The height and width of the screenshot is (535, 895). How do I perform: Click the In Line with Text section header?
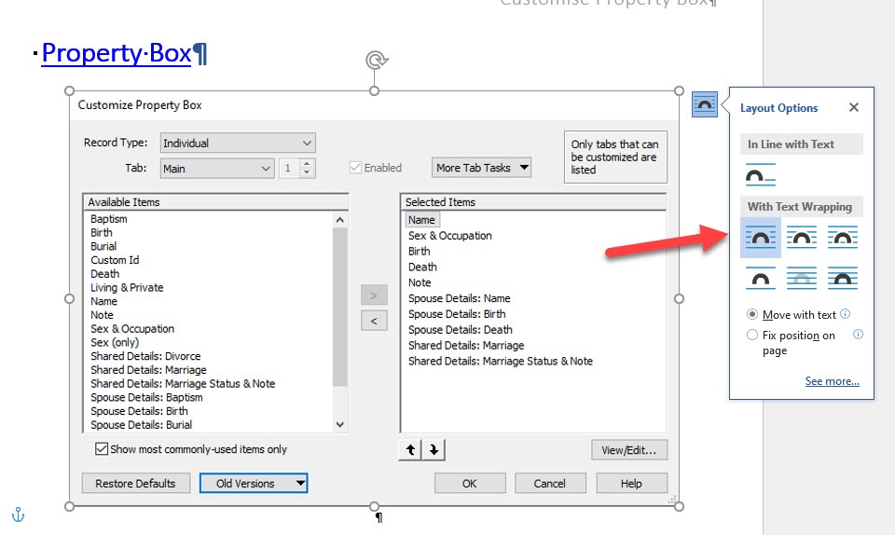point(802,144)
